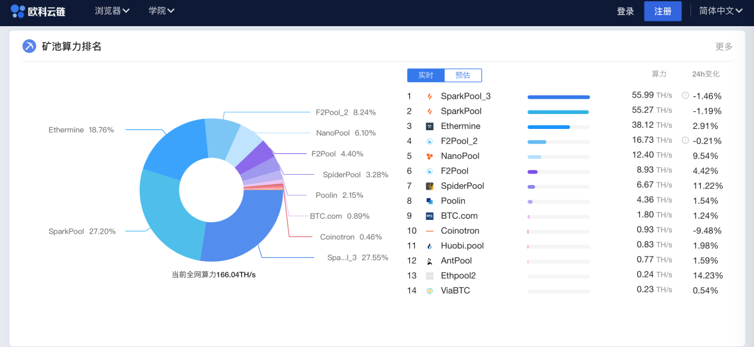The image size is (754, 347).
Task: Click the 55.99 TH/s hashrate value
Action: [x=652, y=95]
